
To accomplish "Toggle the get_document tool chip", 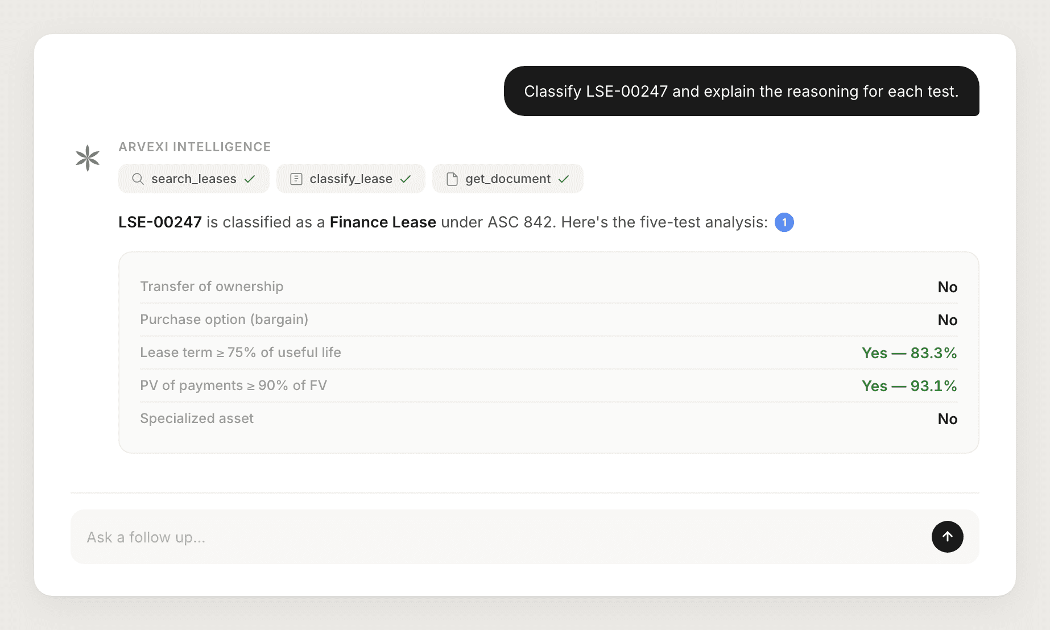I will click(x=507, y=179).
